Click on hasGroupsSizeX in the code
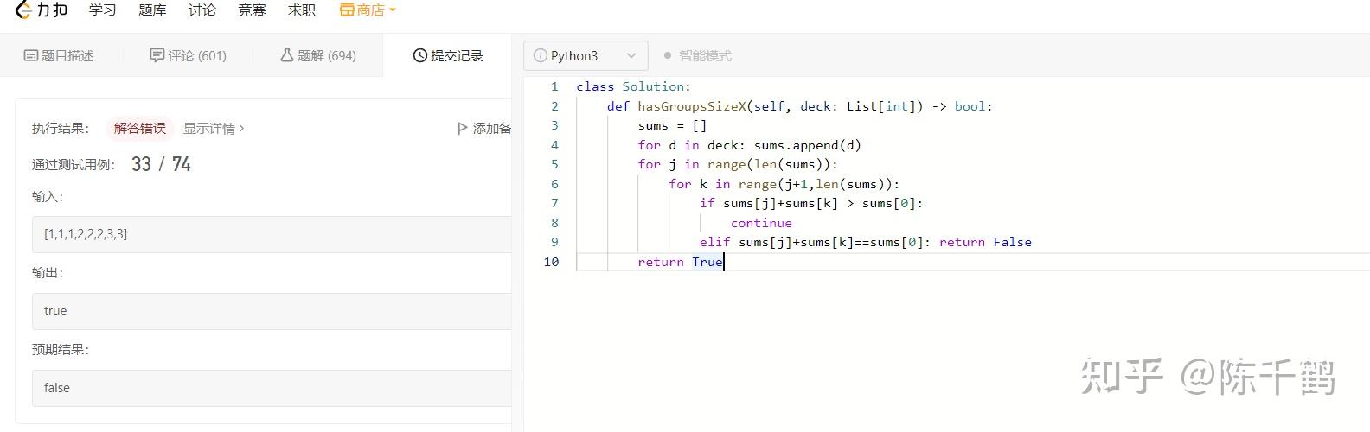 pos(692,106)
